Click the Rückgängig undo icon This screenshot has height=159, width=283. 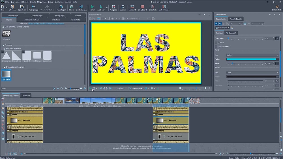(34, 7)
